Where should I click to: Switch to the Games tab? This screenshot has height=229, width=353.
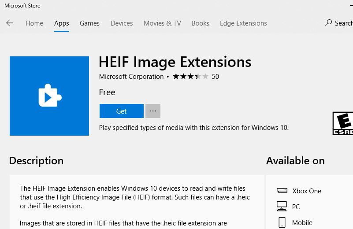pyautogui.click(x=89, y=23)
